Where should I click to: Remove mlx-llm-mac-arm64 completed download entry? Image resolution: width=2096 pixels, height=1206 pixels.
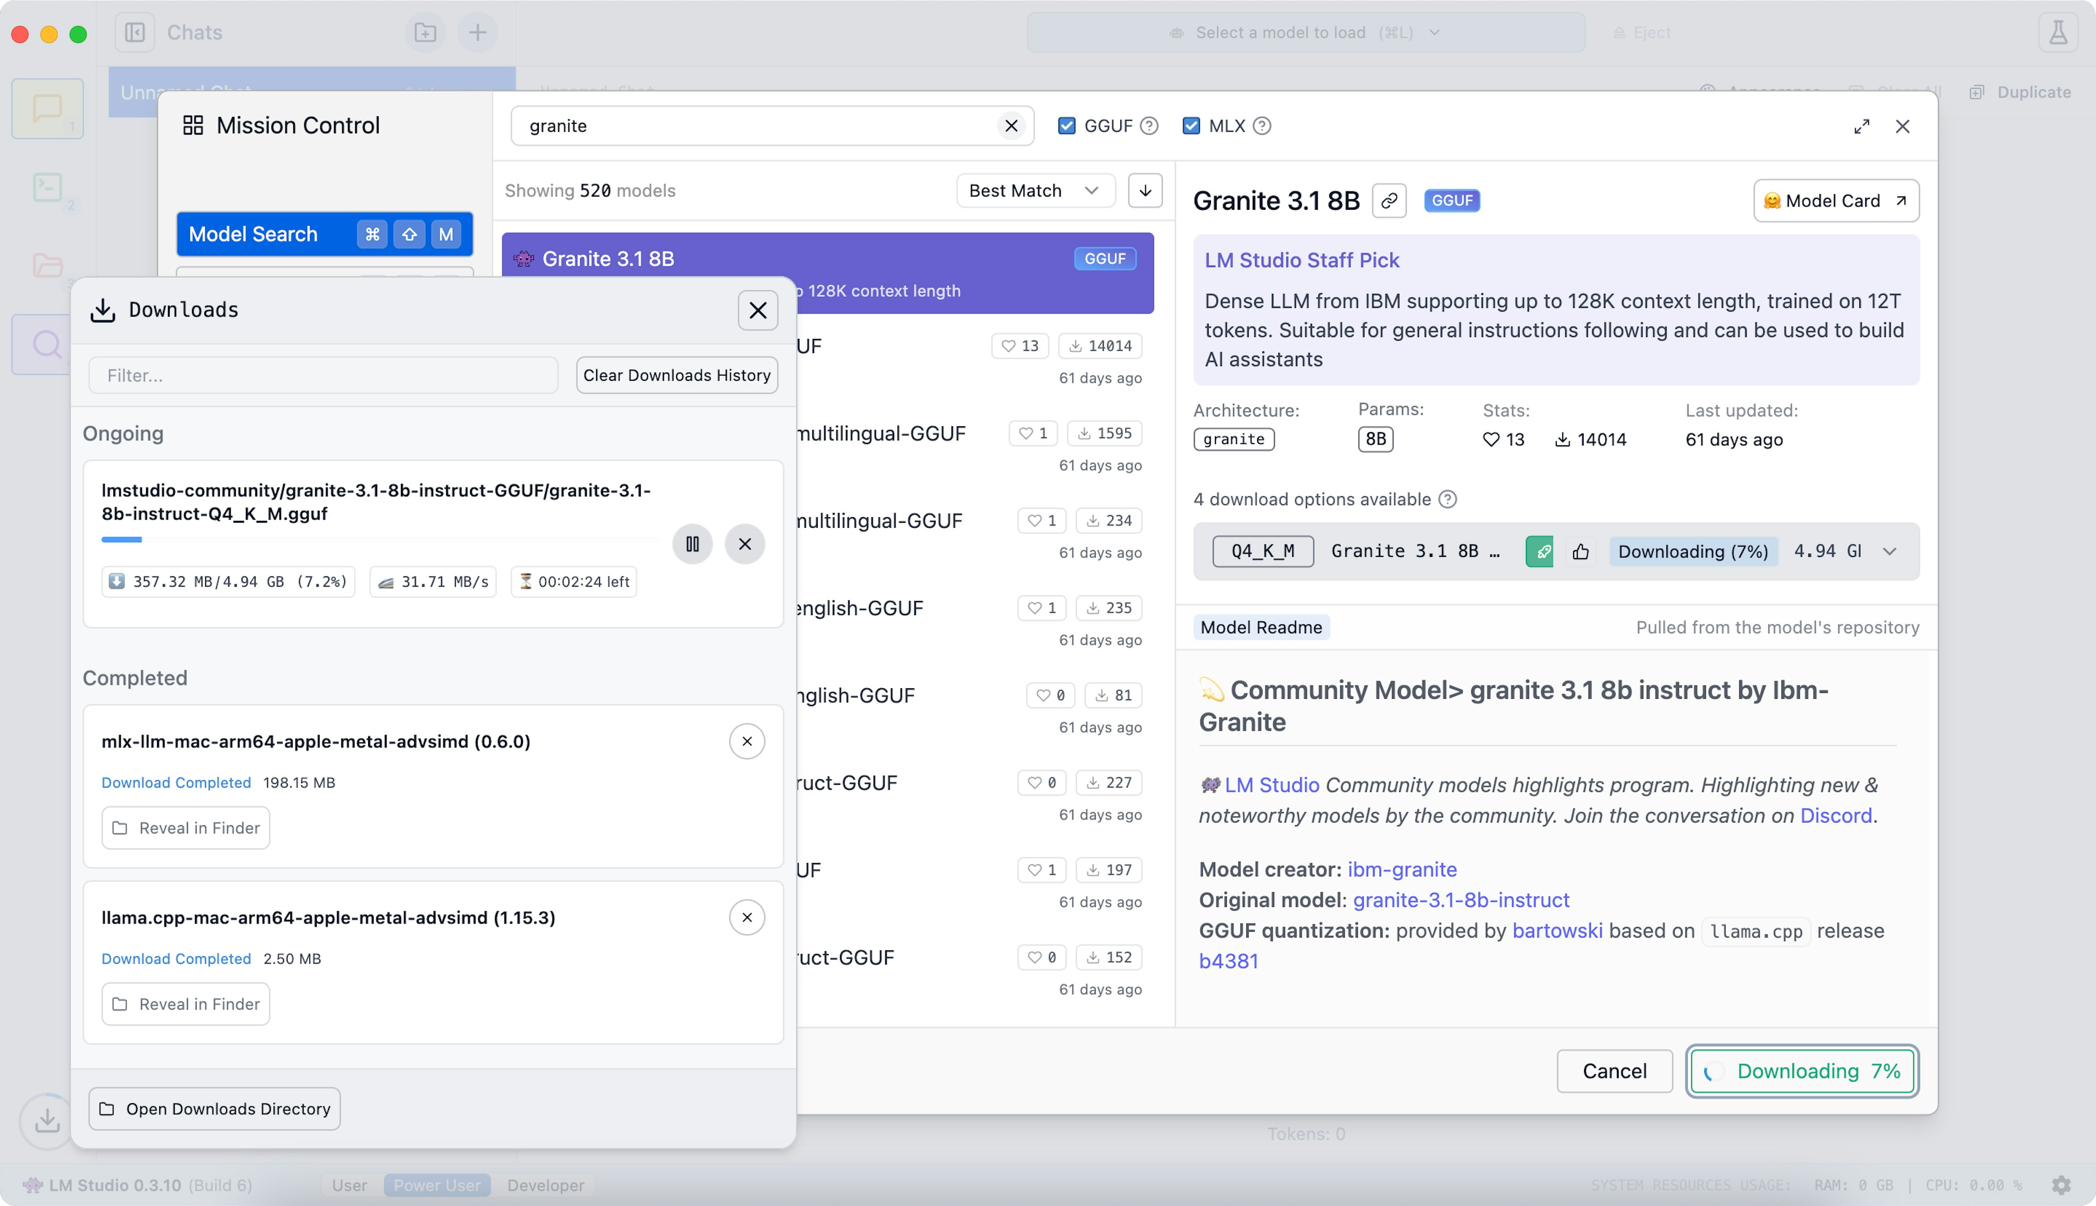point(746,742)
